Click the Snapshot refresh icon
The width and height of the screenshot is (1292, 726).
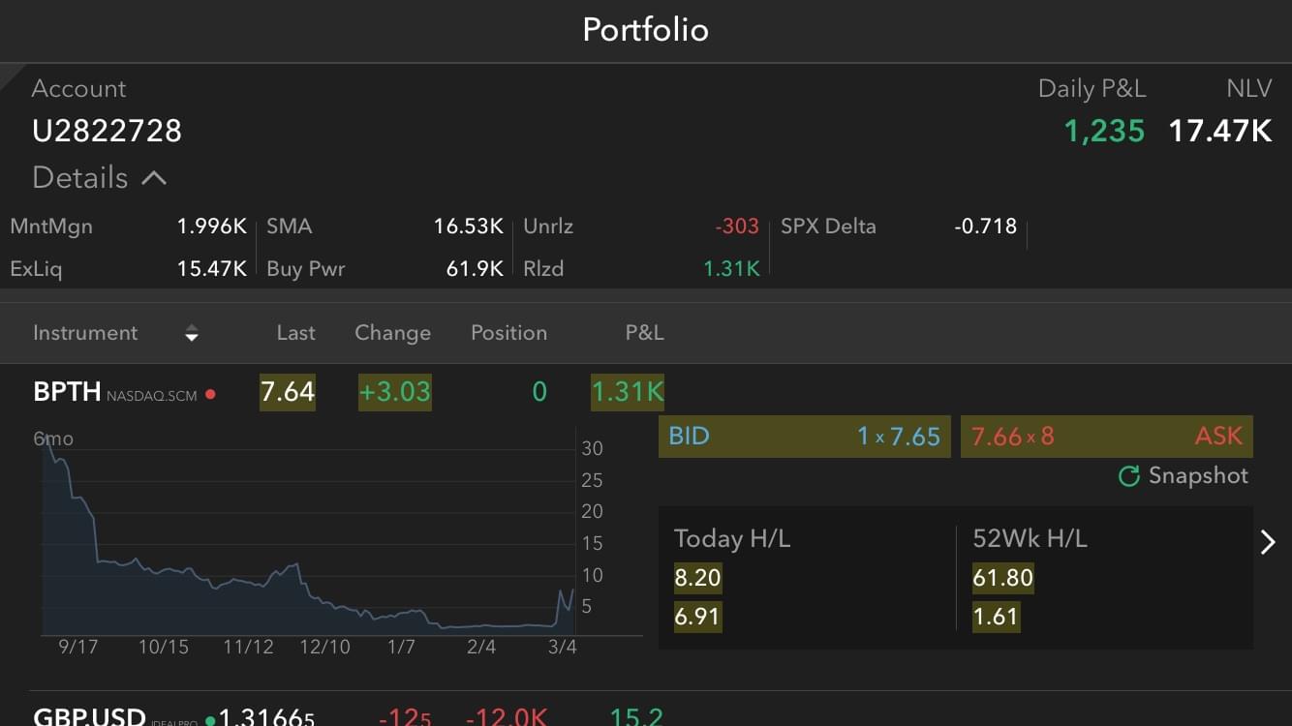[1128, 476]
